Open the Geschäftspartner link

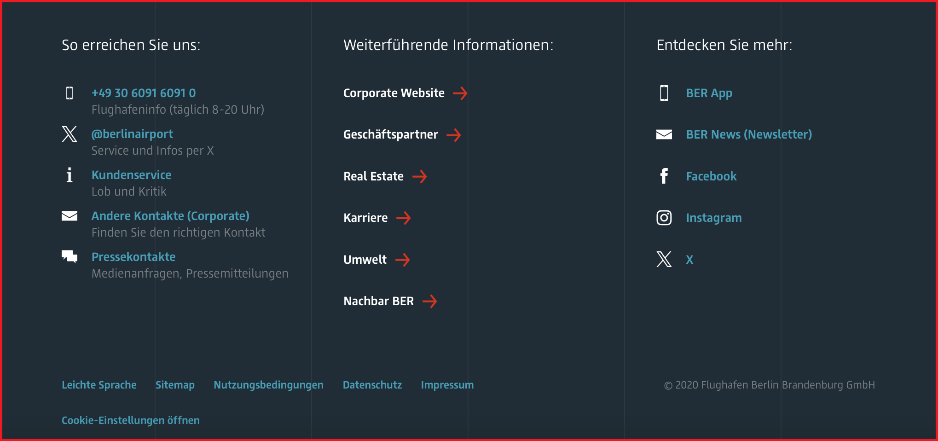[391, 134]
